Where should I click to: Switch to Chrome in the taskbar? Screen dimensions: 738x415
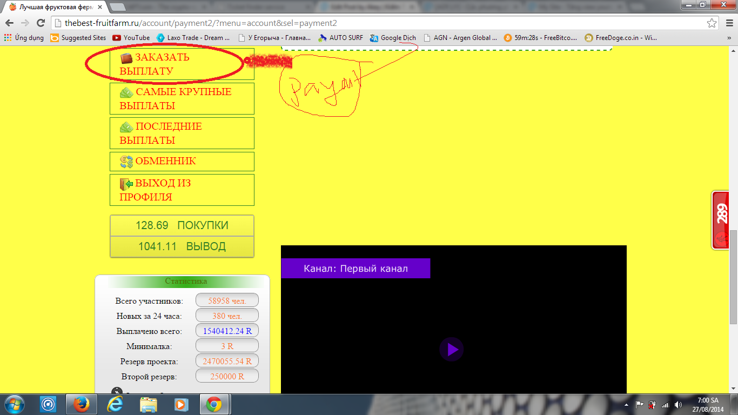[214, 404]
